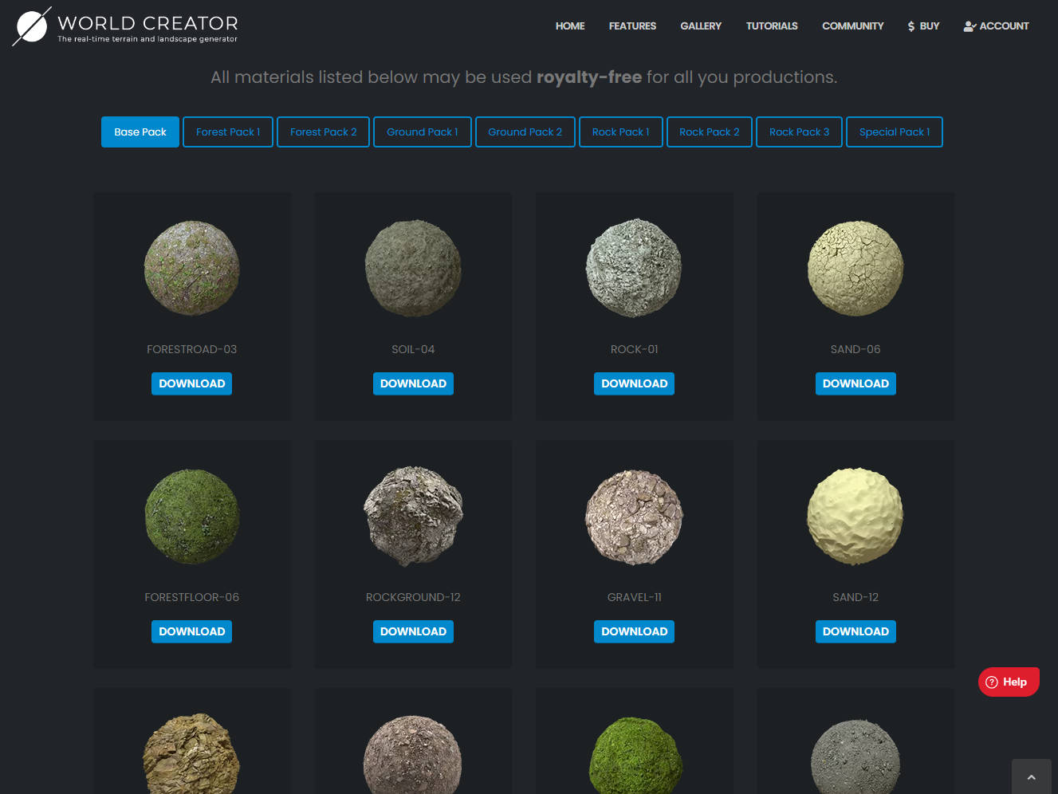
Task: Select the Base Pack tab
Action: click(140, 132)
